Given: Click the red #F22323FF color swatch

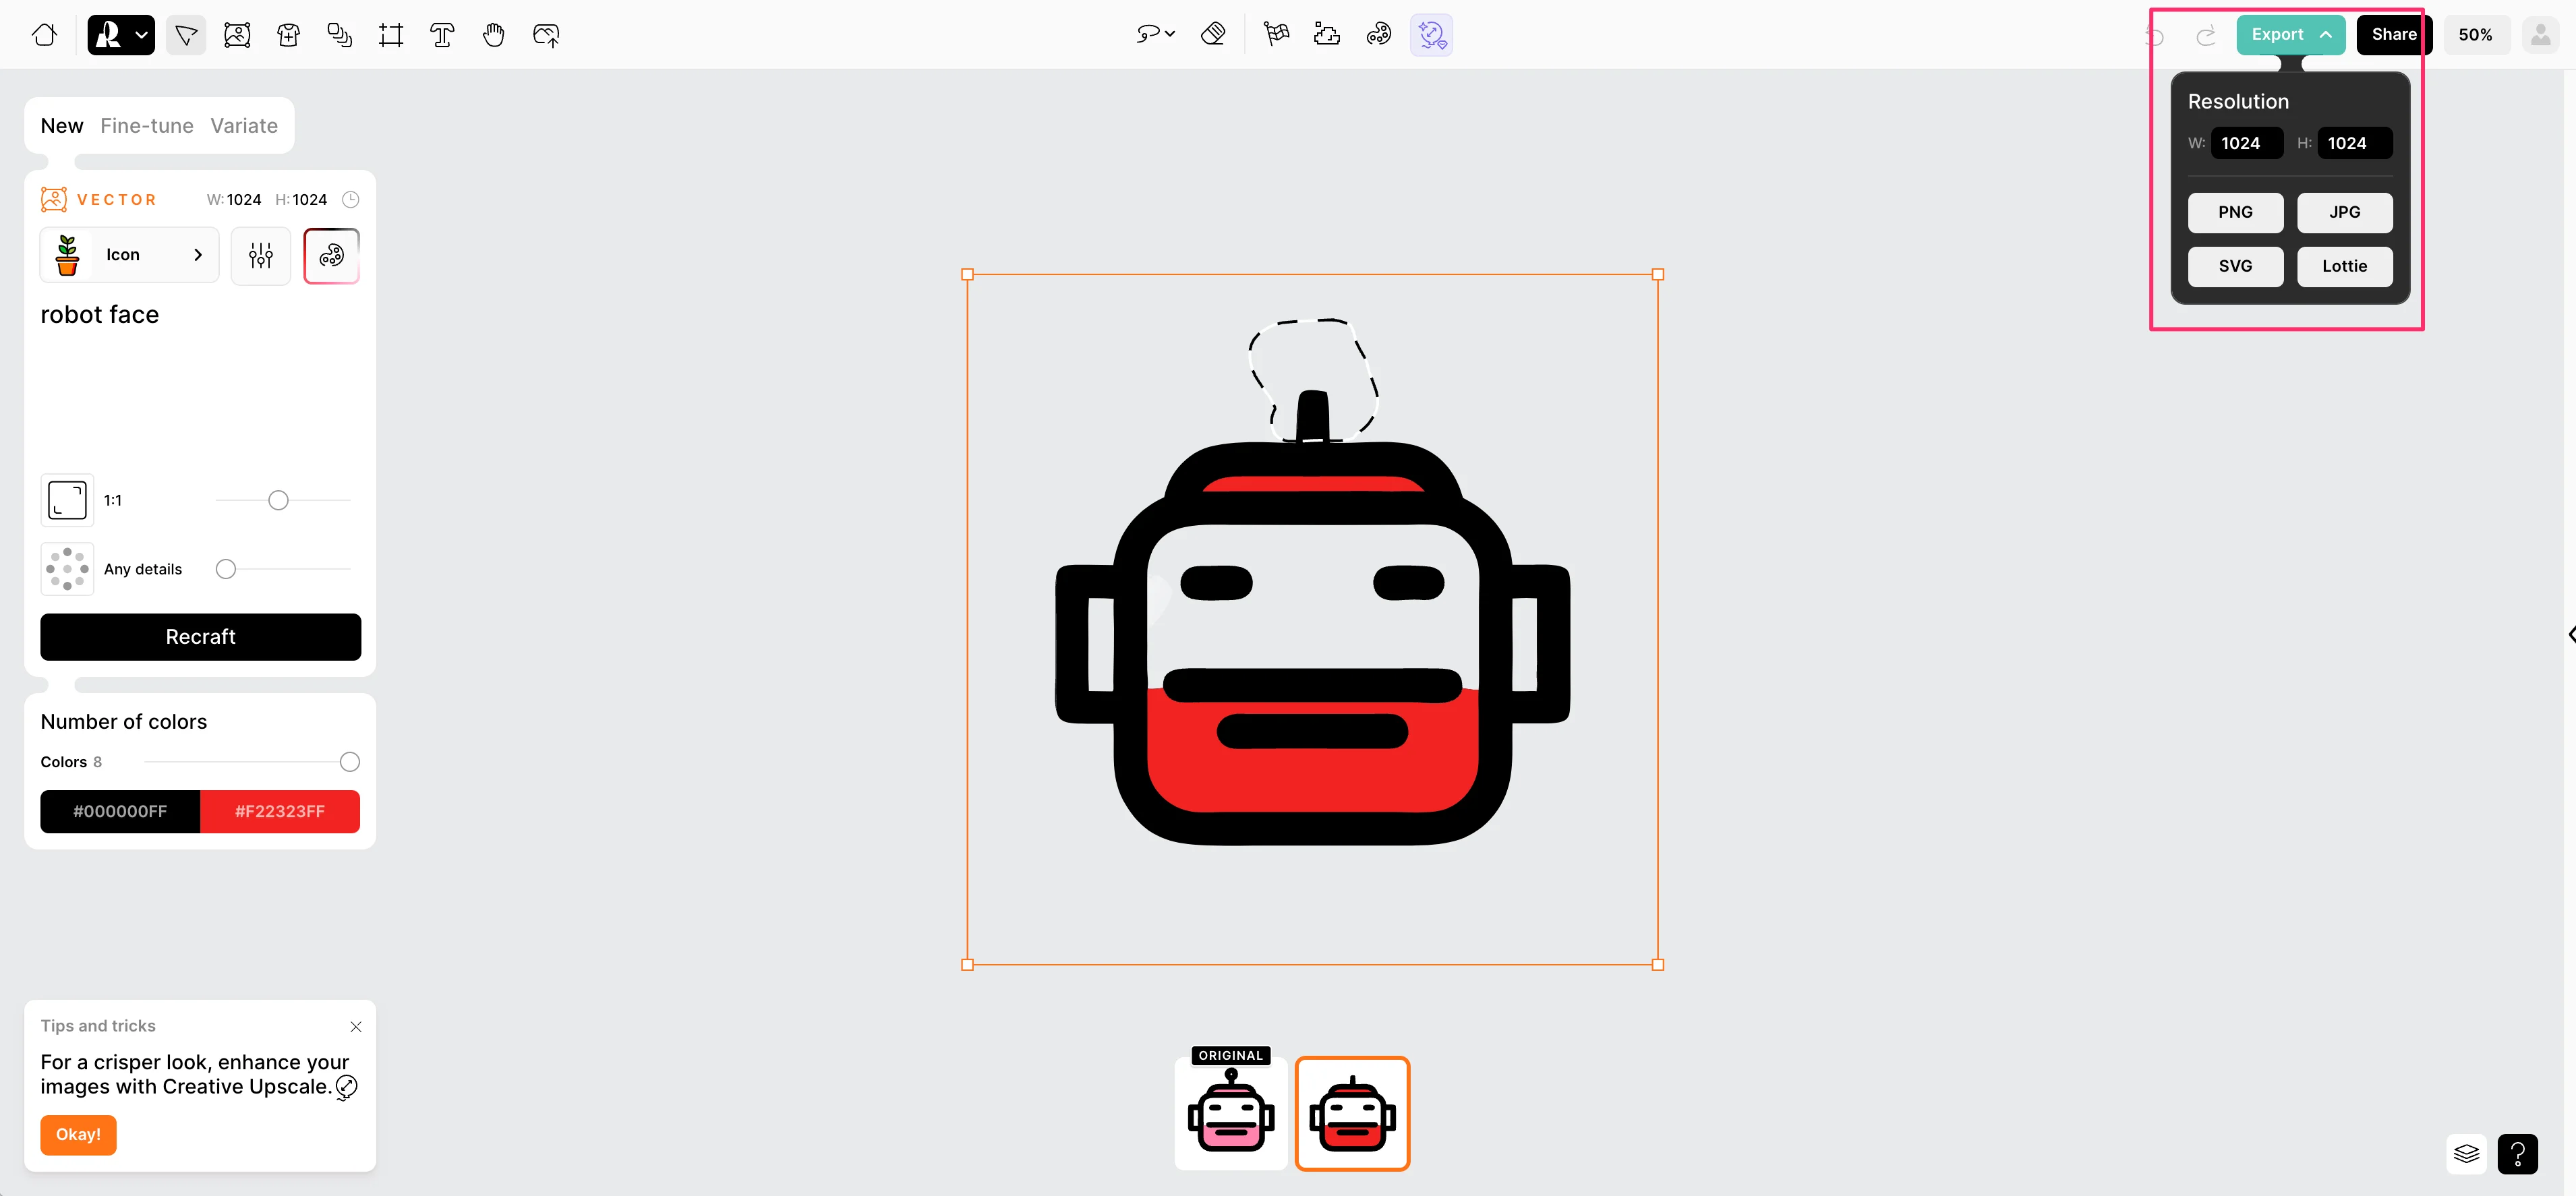Looking at the screenshot, I should coord(280,811).
